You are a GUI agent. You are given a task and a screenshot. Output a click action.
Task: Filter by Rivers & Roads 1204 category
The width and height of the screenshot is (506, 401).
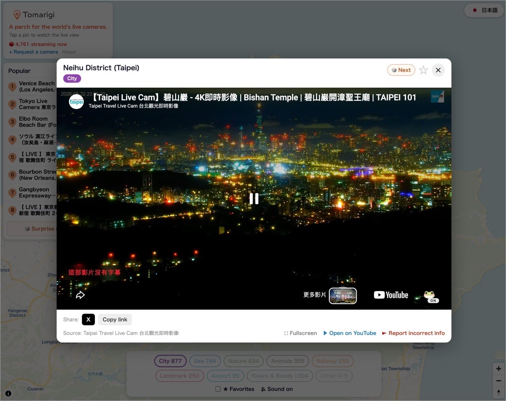pos(280,376)
